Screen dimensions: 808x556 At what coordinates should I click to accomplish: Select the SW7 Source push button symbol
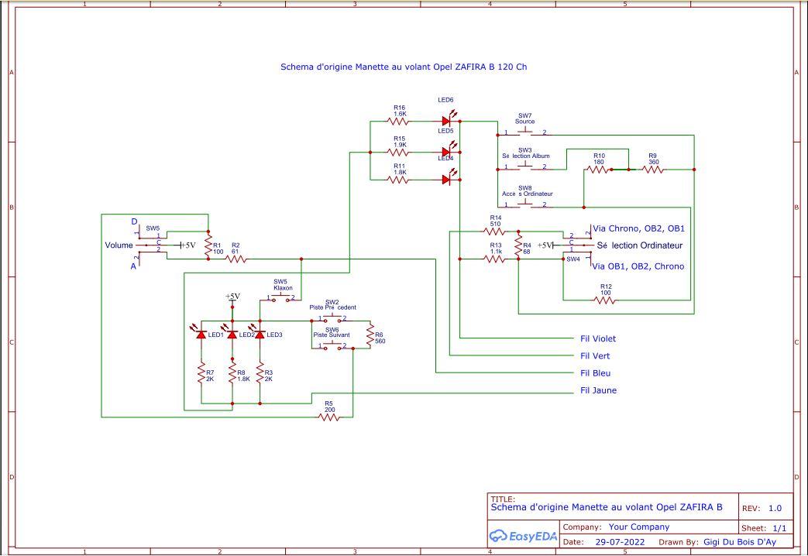524,132
